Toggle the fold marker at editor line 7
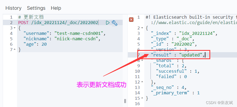Screen dimensions: 237x107 15,49
